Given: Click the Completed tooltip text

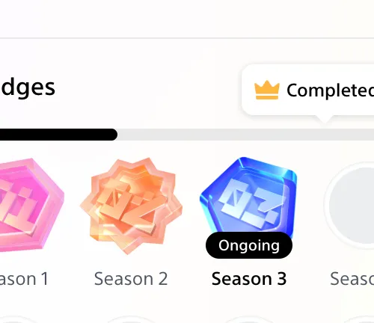Looking at the screenshot, I should coord(331,90).
